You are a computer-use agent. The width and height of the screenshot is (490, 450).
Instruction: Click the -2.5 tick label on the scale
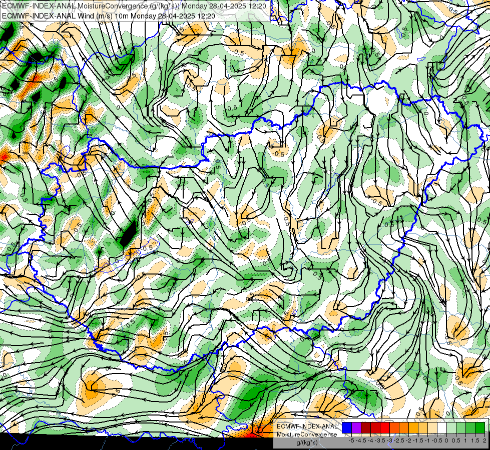tap(399, 440)
